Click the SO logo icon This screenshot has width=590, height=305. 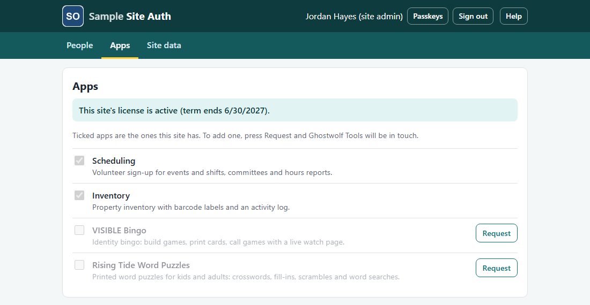[72, 16]
